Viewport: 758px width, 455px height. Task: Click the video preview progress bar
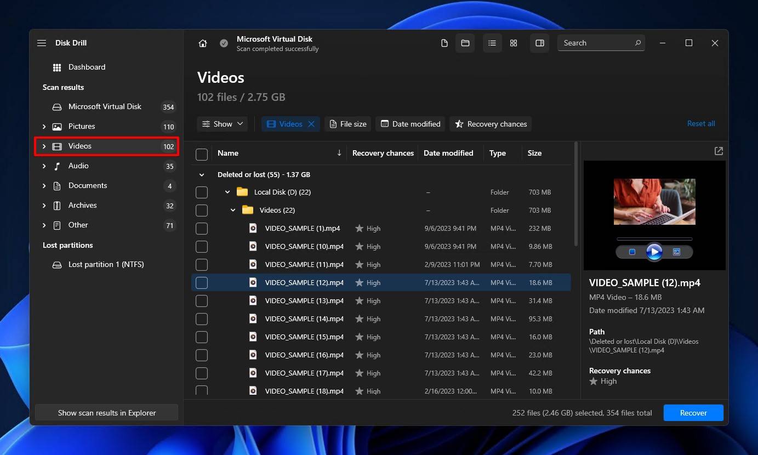[654, 239]
